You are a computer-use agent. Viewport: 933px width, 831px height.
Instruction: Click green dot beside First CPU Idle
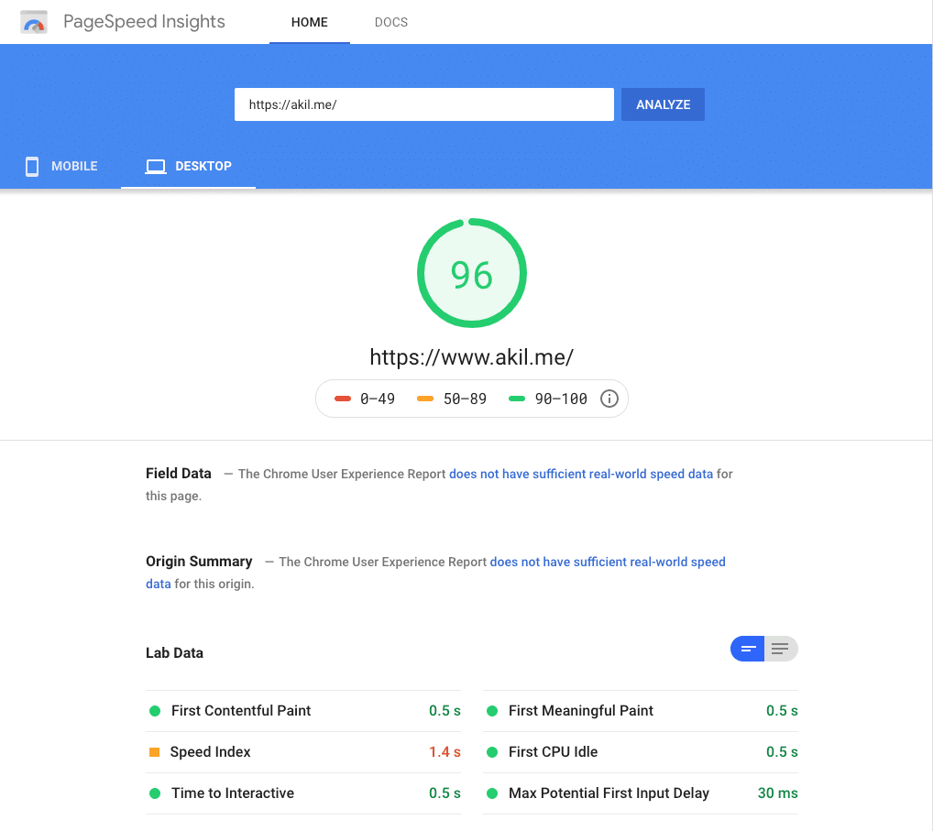click(492, 752)
